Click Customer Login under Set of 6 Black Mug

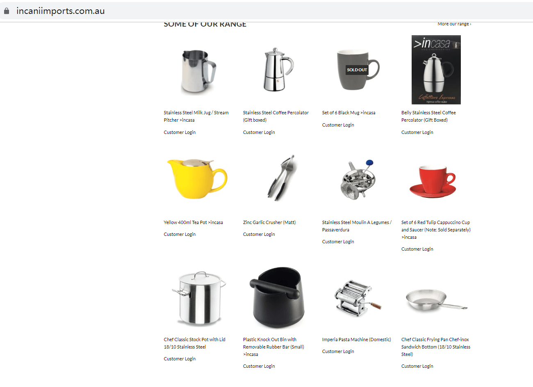coord(338,125)
